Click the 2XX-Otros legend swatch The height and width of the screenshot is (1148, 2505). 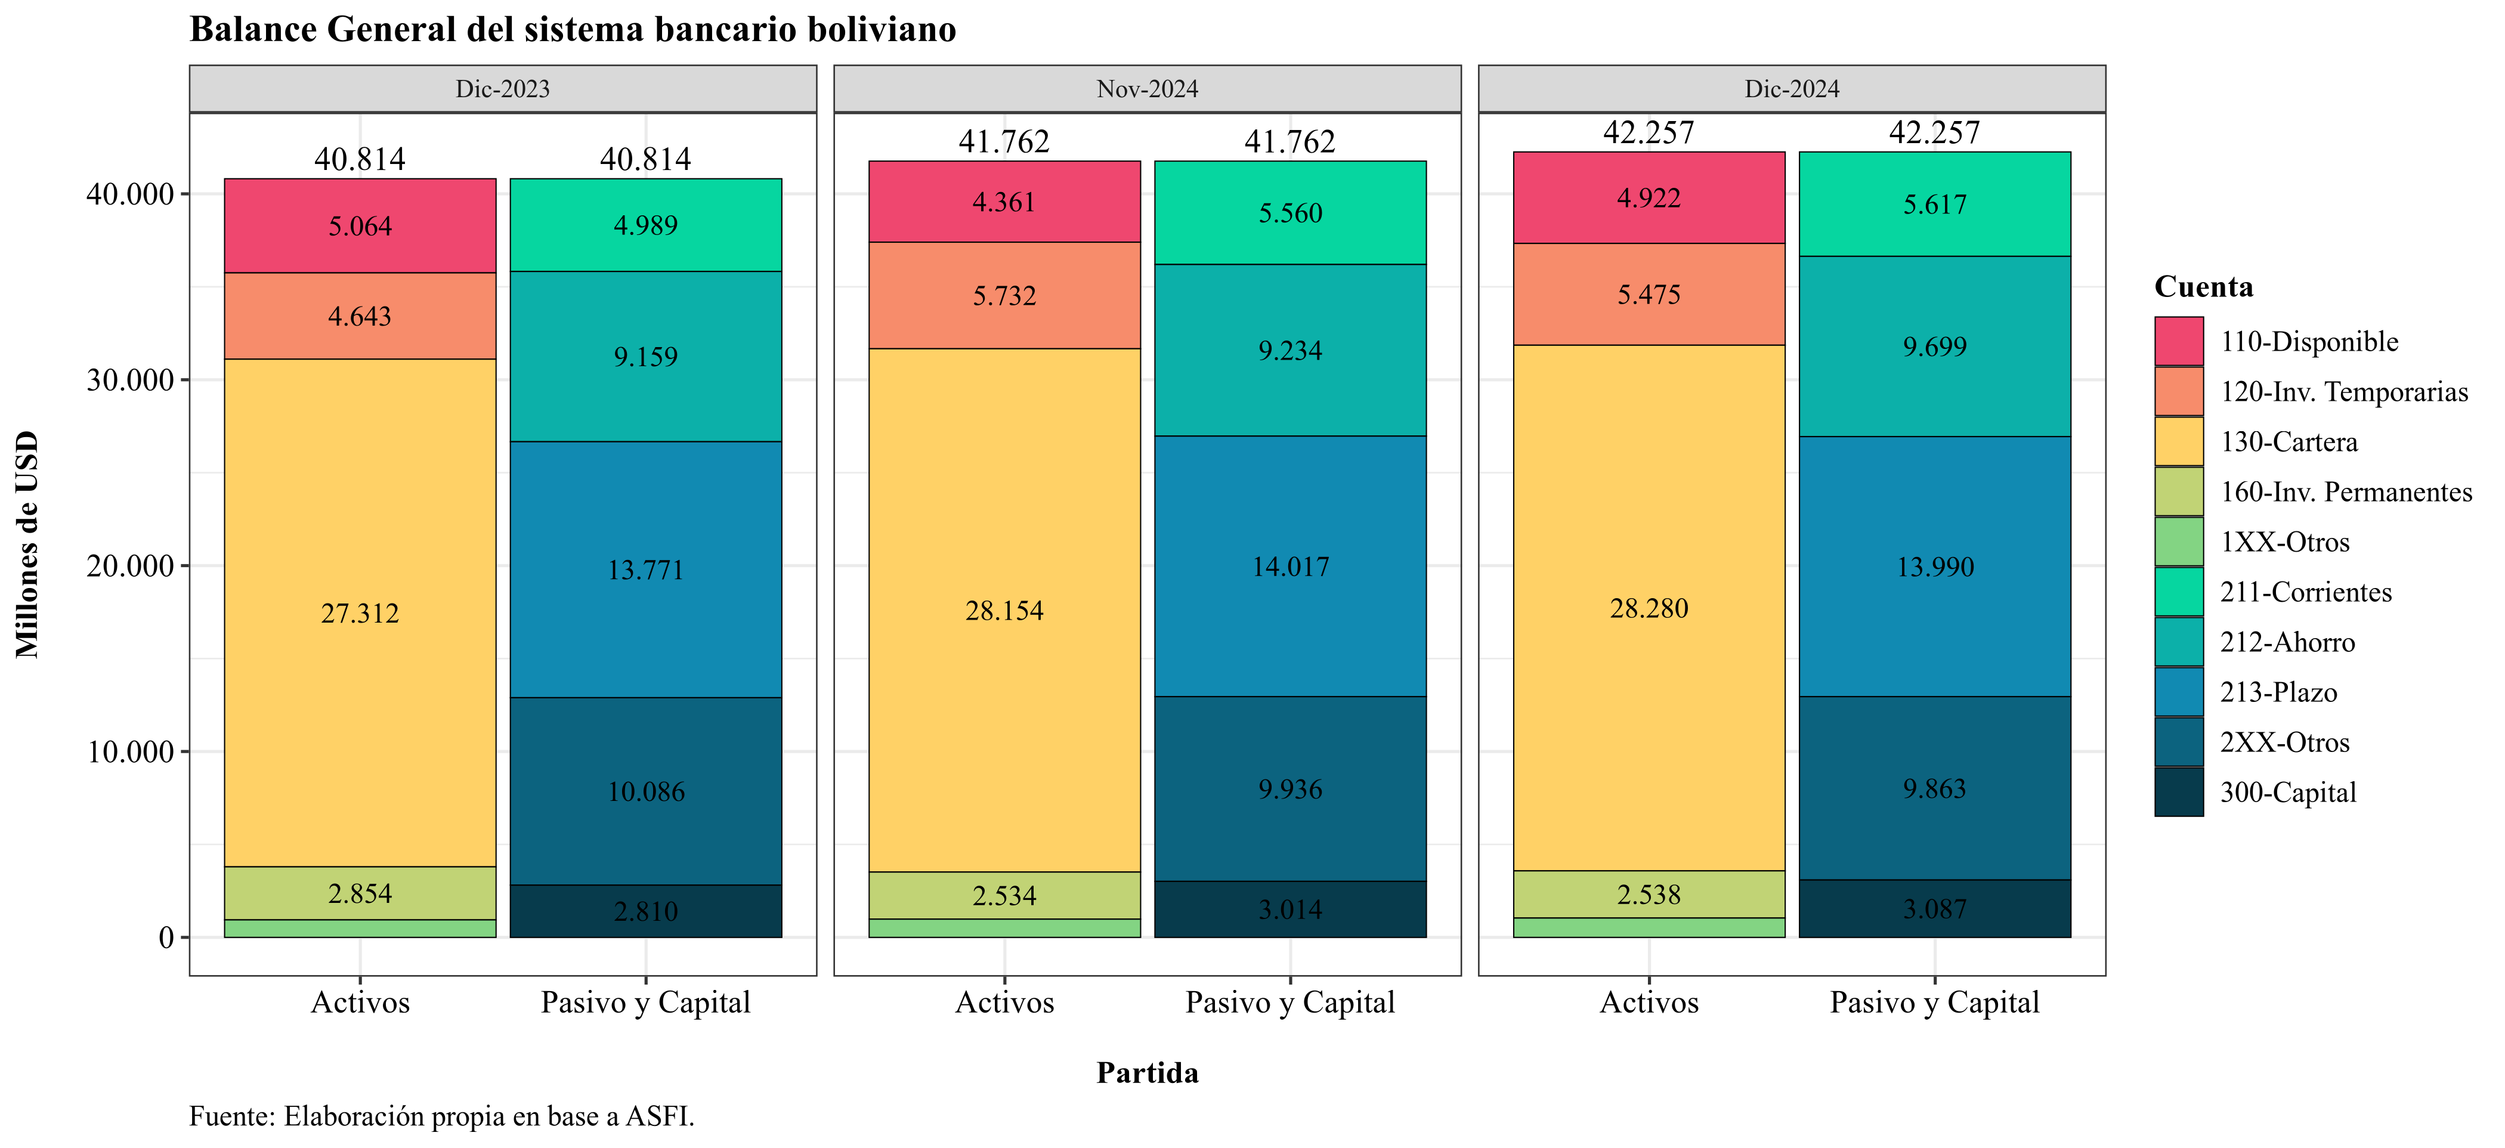(x=2178, y=742)
